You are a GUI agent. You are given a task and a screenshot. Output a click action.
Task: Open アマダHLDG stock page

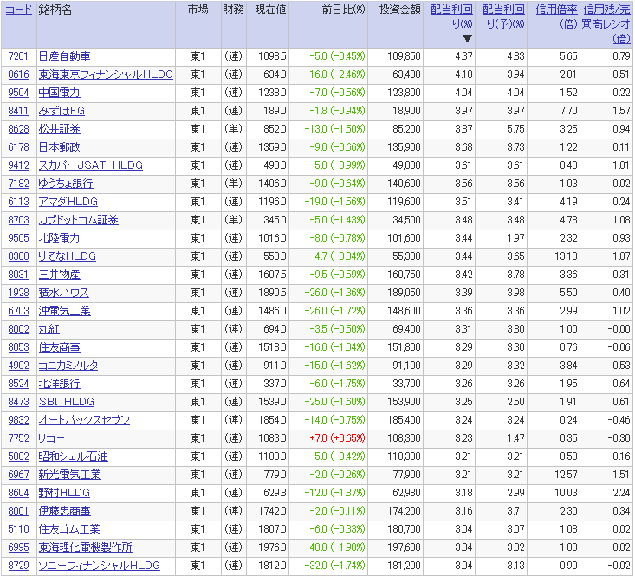[68, 202]
